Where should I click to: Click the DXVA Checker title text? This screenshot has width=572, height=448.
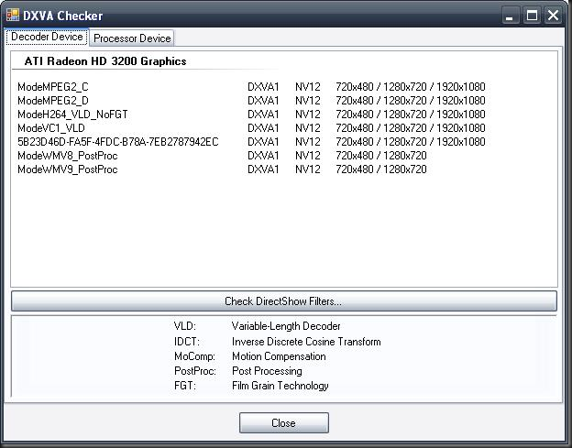tap(62, 16)
